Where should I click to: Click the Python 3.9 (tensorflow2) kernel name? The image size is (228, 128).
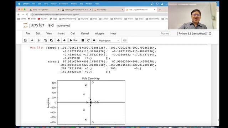click(193, 33)
